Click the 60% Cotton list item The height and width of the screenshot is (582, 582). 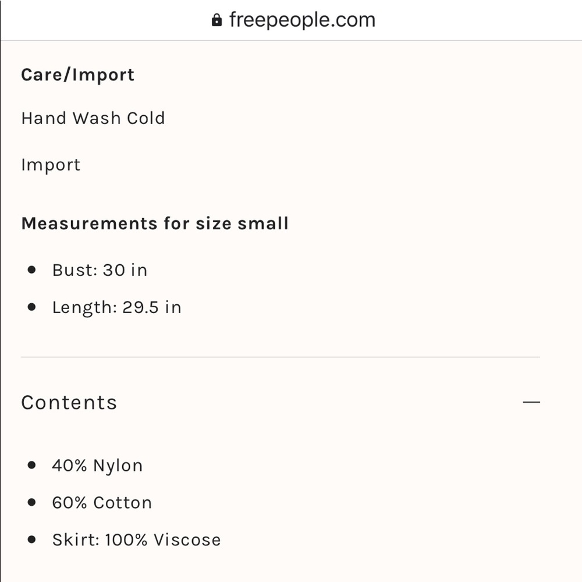pos(102,503)
